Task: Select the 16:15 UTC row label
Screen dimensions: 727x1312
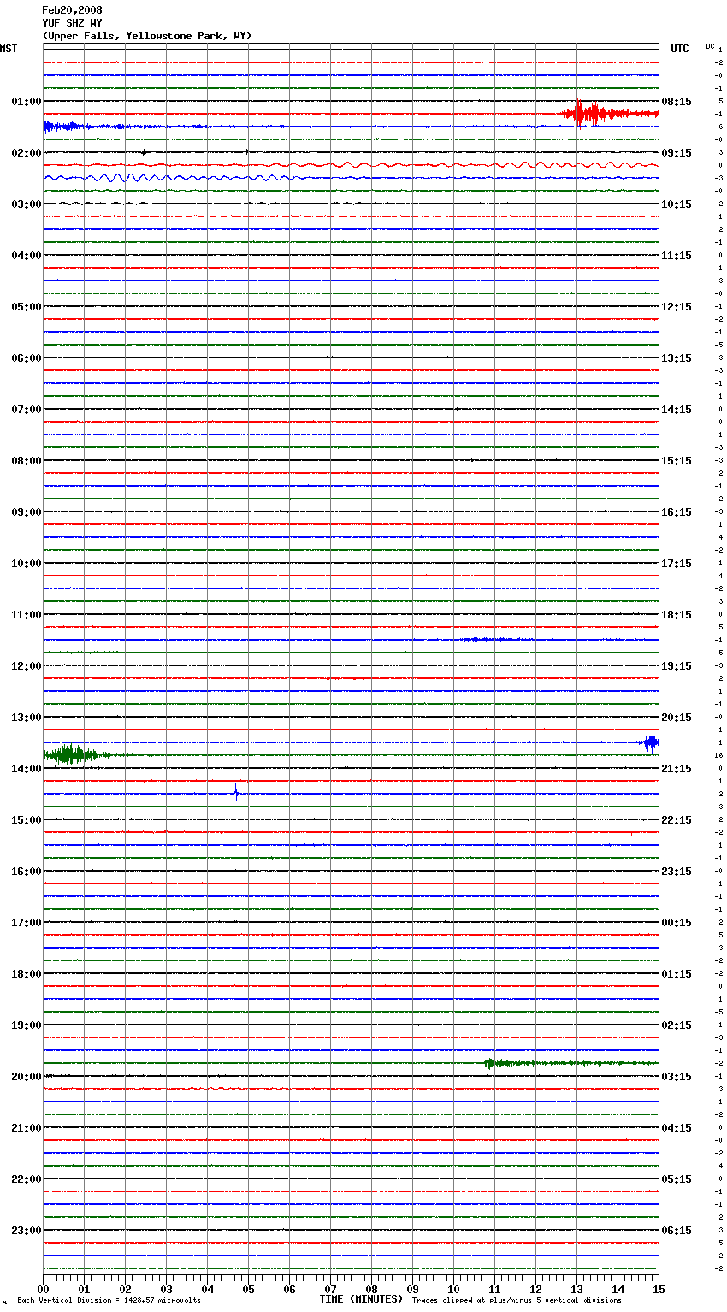Action: point(677,512)
